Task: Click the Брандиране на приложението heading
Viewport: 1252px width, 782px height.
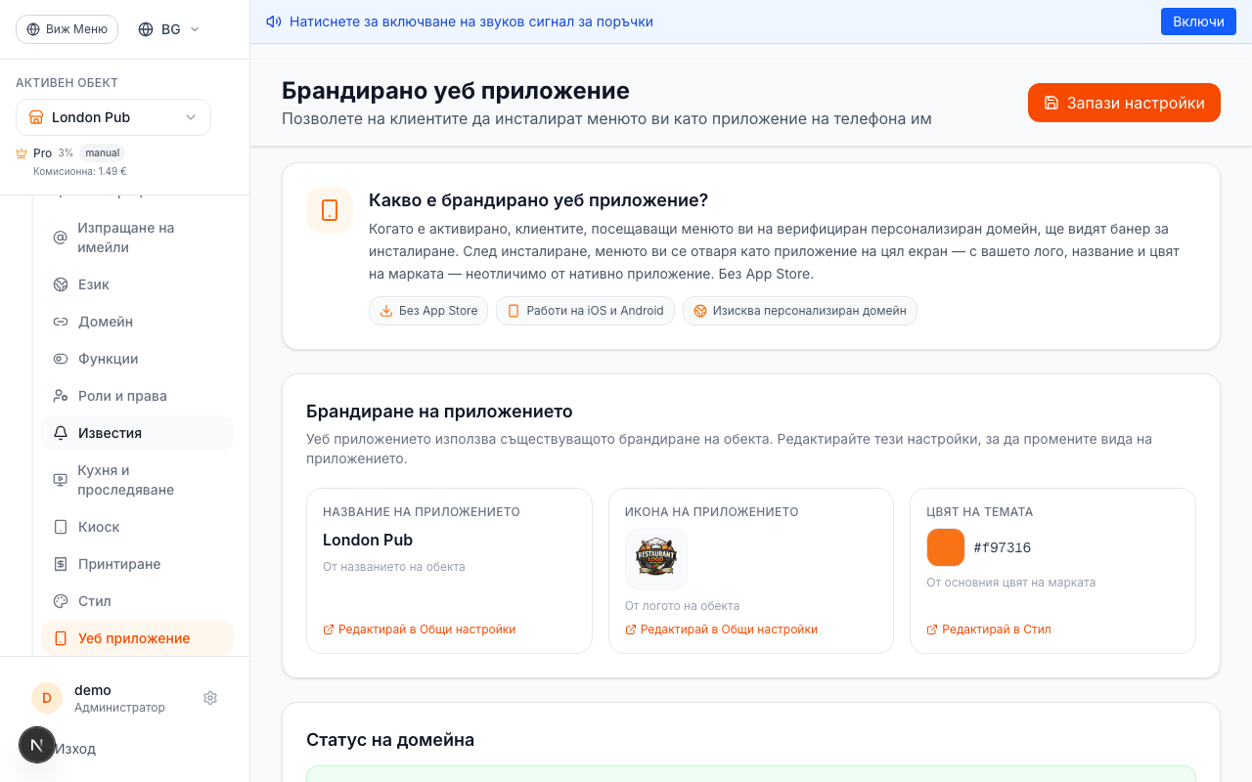Action: (439, 412)
